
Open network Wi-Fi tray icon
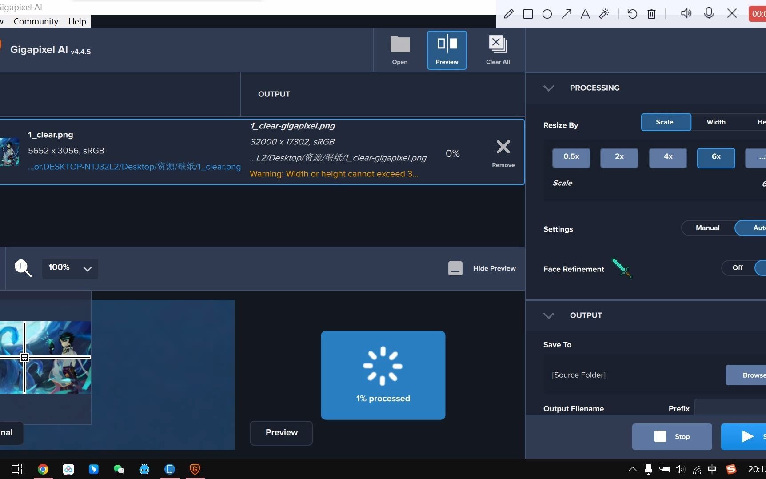click(x=697, y=469)
